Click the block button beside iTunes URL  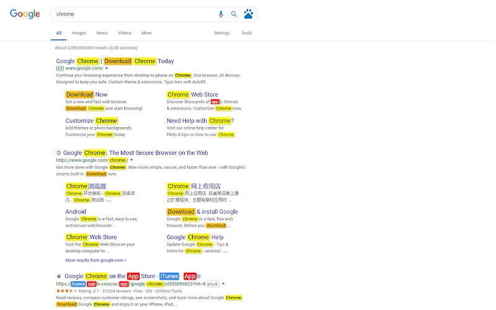[213, 284]
